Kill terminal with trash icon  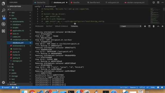tap(154, 26)
